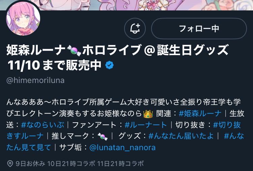253x171 pixels.
Task: Open the #んなたん見て見て hashtag link
Action: click(x=234, y=136)
